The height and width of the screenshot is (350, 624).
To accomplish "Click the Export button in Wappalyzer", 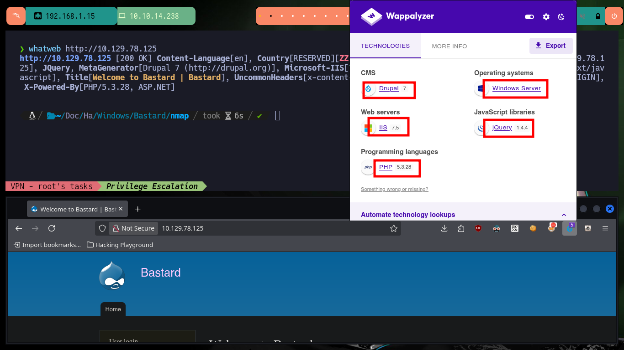I will click(551, 46).
